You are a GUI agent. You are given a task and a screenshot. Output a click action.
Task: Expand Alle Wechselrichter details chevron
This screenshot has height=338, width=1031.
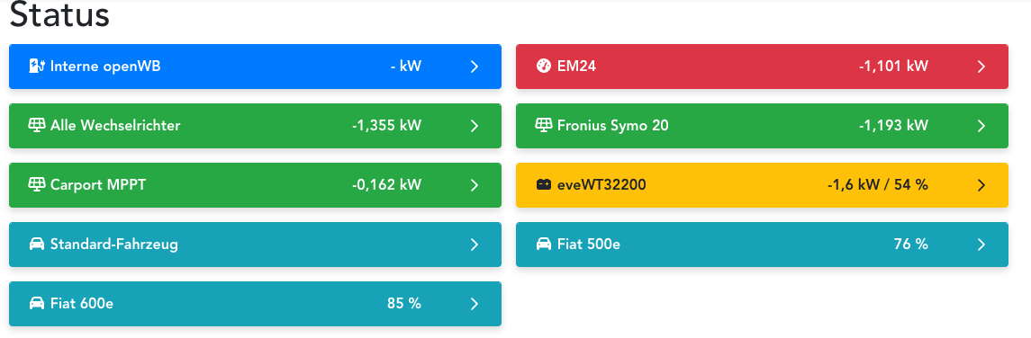(474, 126)
